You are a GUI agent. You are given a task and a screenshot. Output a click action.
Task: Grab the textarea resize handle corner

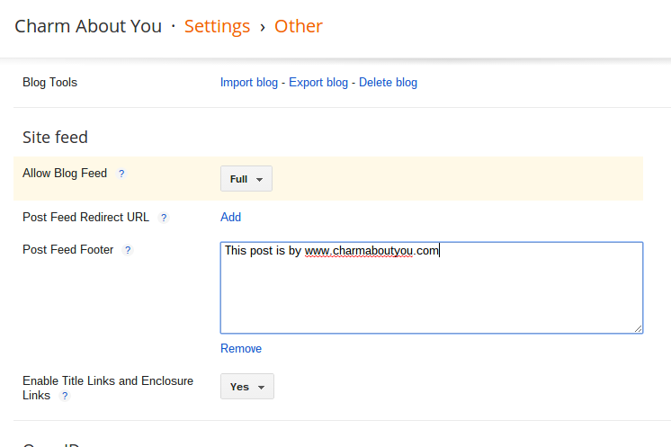(638, 328)
